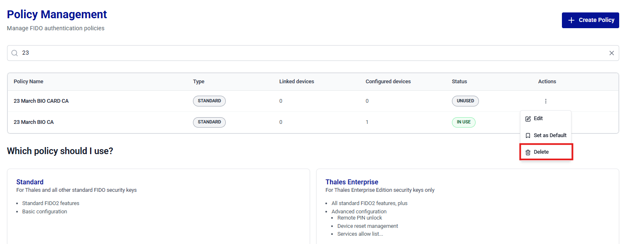Click STANDARD badge in 23 March BIO CA row
The image size is (625, 244).
(x=209, y=122)
